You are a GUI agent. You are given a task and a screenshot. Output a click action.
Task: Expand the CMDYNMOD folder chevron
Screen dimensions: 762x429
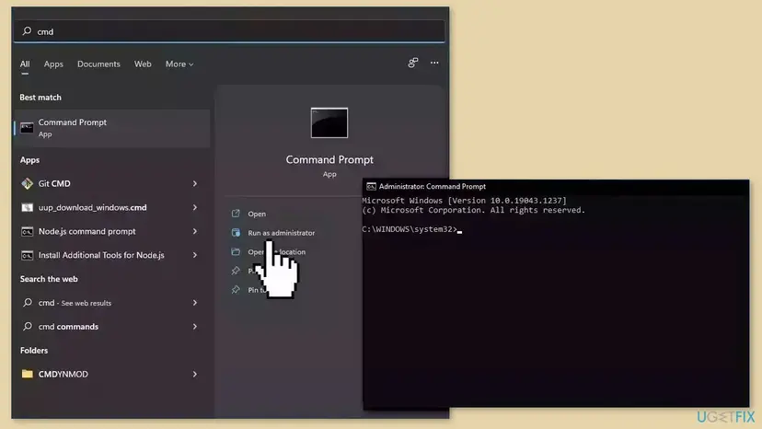pyautogui.click(x=195, y=374)
